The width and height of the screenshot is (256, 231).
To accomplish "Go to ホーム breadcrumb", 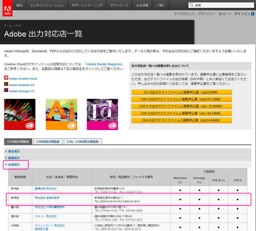I will coord(8,26).
